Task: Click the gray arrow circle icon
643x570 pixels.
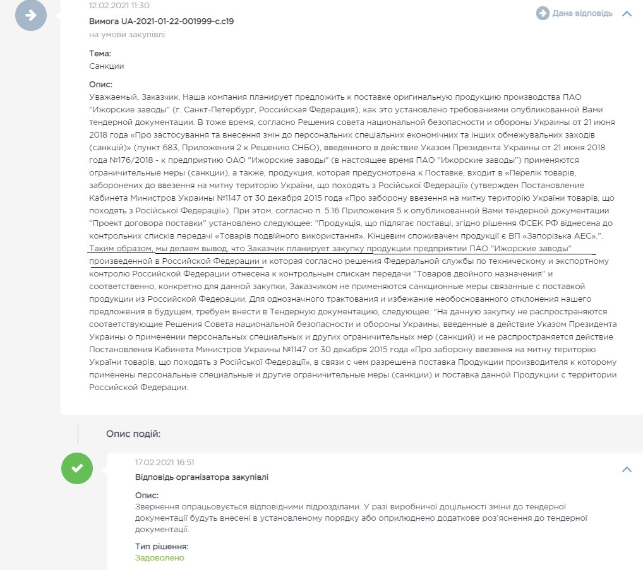Action: (31, 15)
